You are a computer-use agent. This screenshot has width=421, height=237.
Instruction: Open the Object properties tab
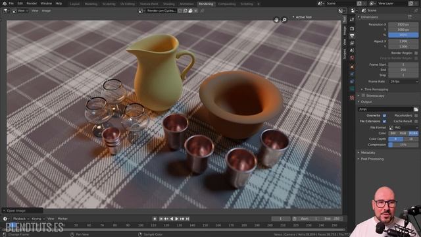pyautogui.click(x=352, y=67)
